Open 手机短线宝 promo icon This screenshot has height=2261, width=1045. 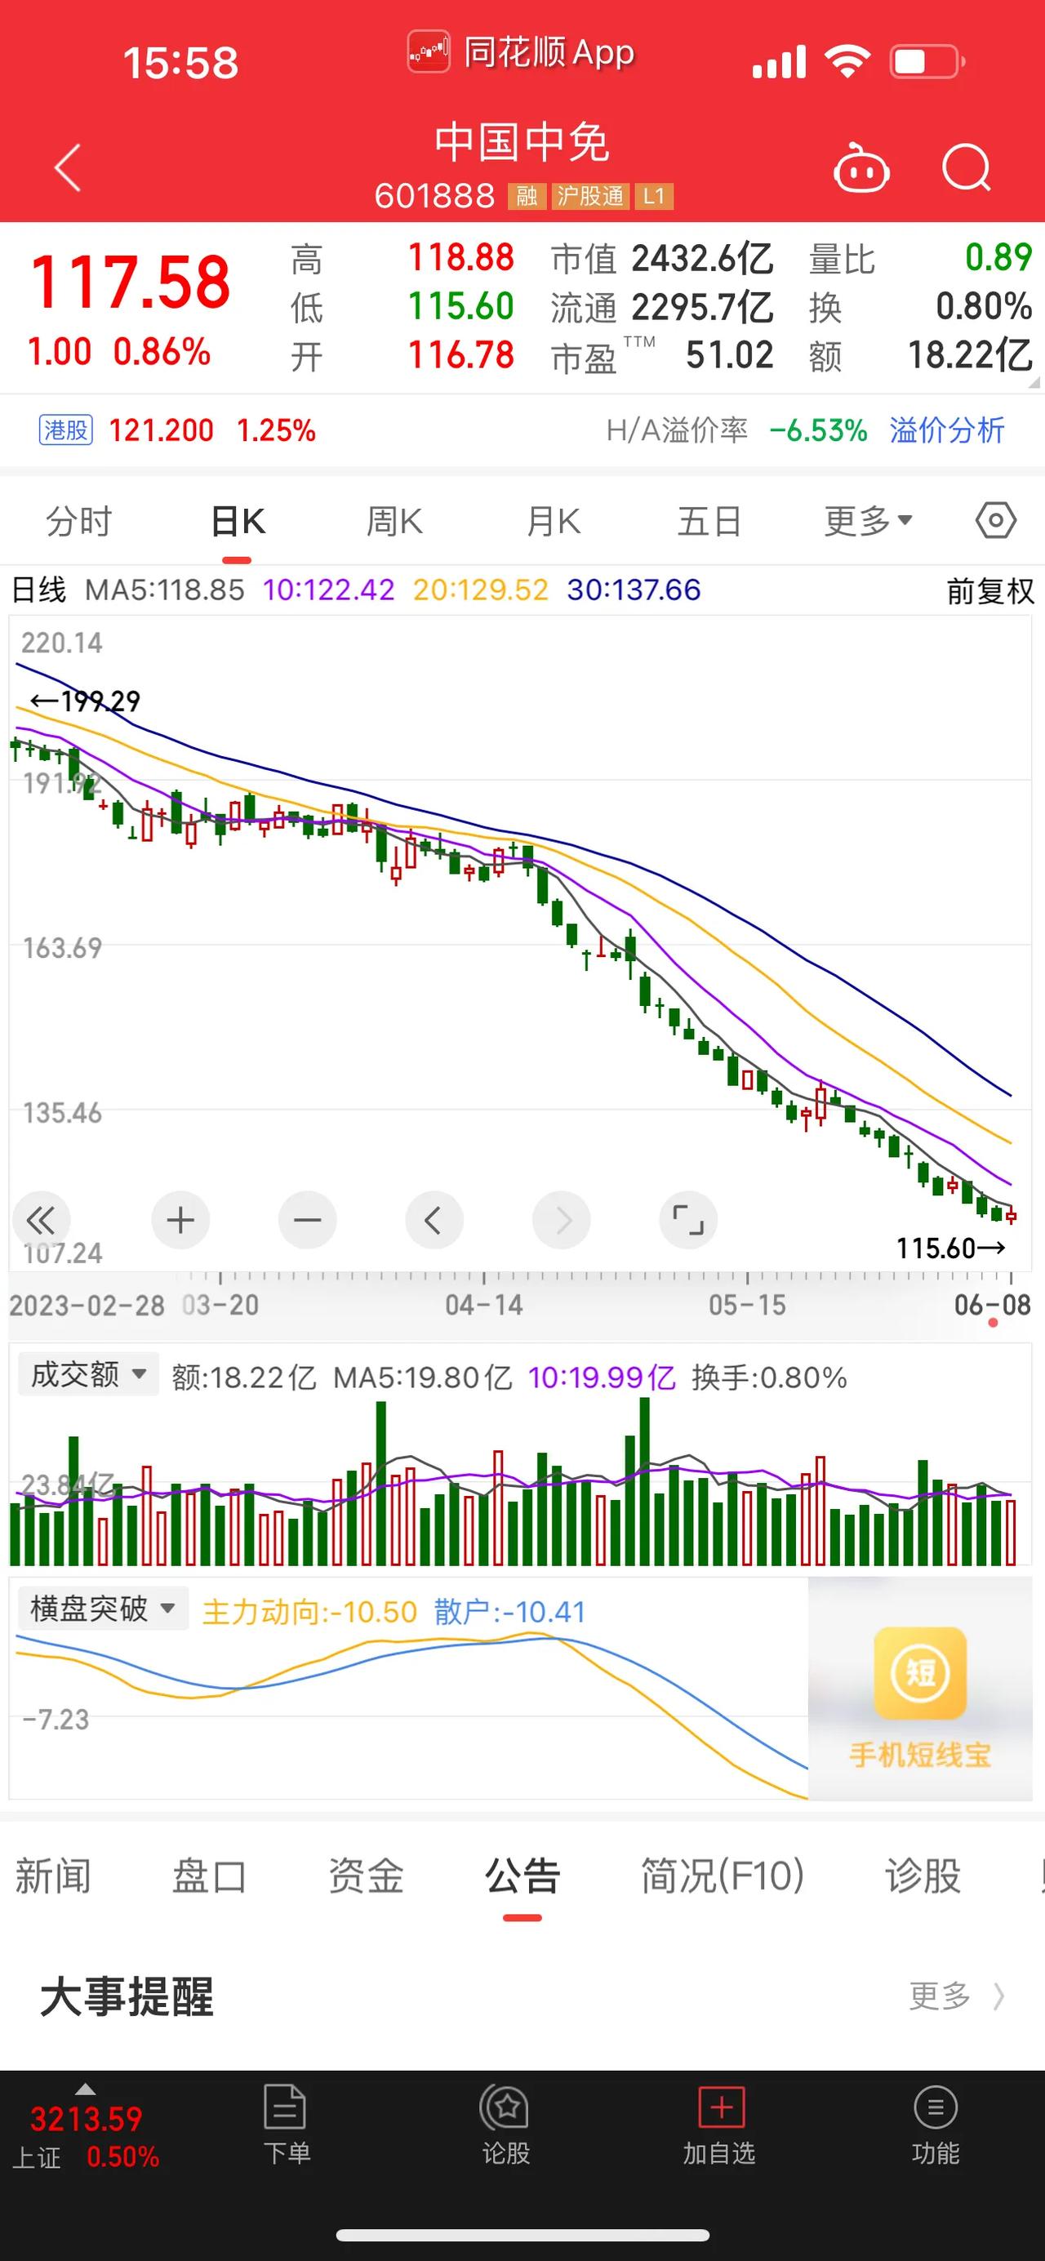click(919, 1673)
